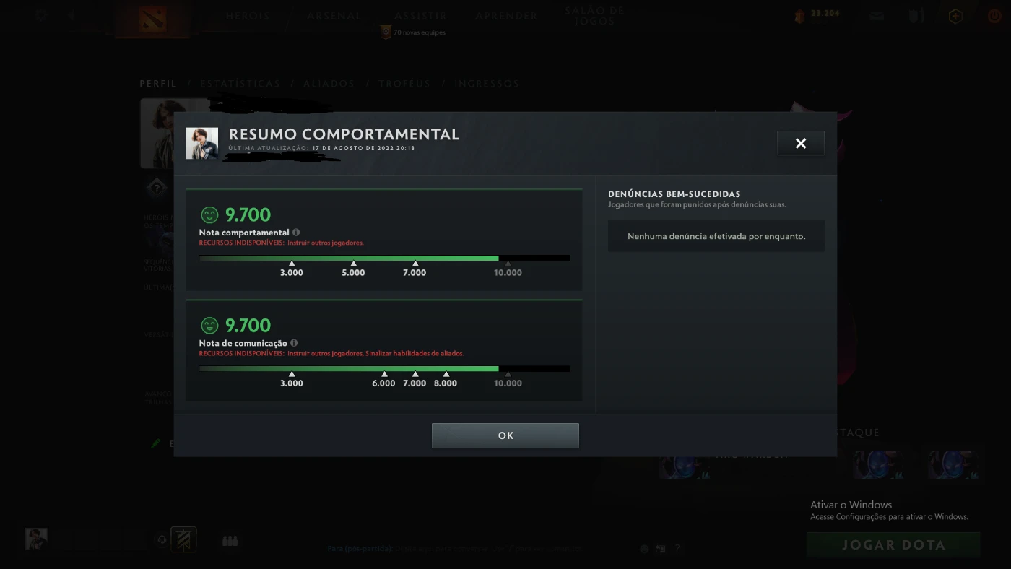Click the OK button
This screenshot has width=1011, height=569.
tap(506, 435)
